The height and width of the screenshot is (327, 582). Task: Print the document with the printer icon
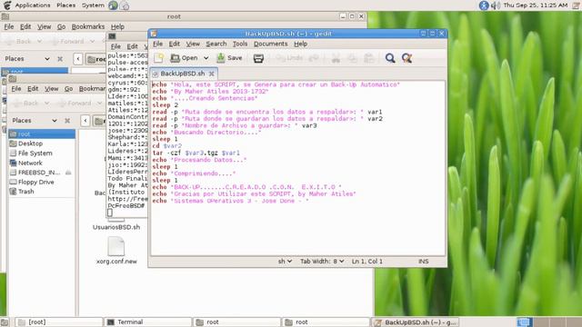click(x=258, y=58)
